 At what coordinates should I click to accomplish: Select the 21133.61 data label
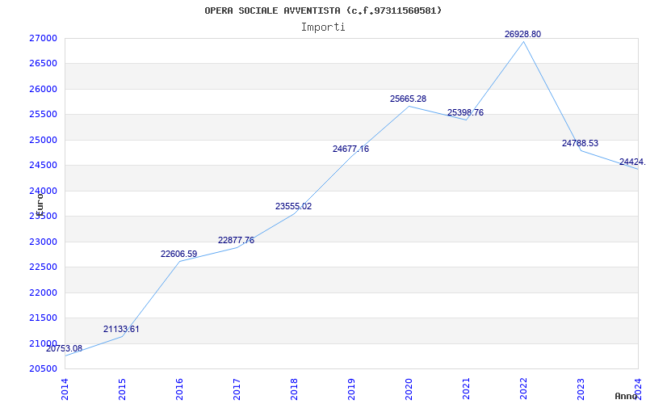(x=121, y=330)
